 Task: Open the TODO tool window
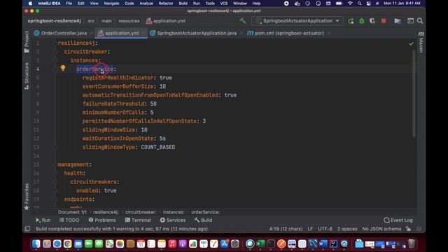click(69, 220)
